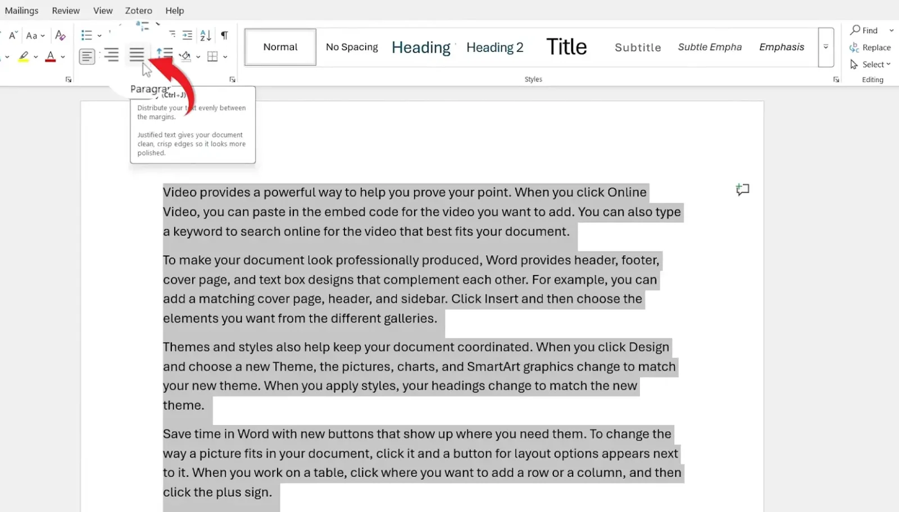The width and height of the screenshot is (899, 512).
Task: Open the Help tab
Action: [175, 11]
